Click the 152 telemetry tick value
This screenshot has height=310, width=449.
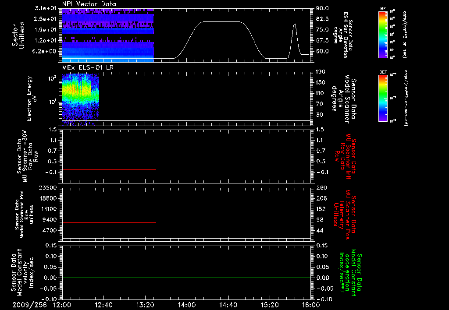(321, 209)
